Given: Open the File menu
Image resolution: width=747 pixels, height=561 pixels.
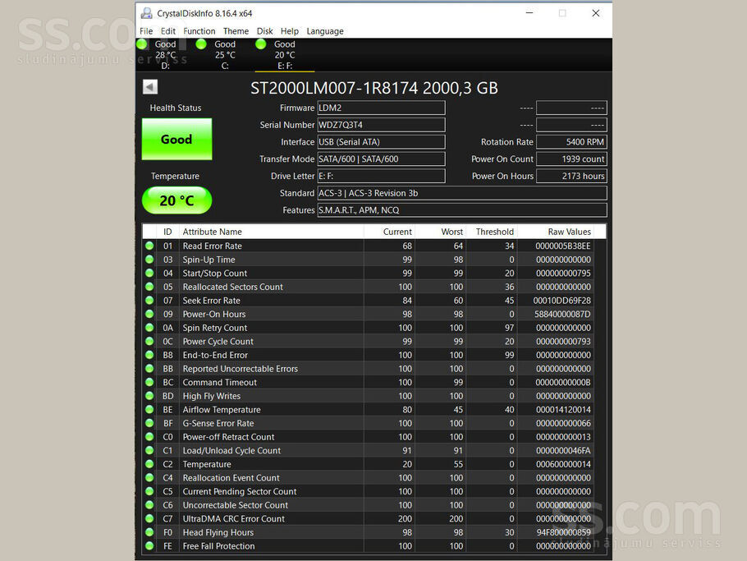Looking at the screenshot, I should [146, 31].
